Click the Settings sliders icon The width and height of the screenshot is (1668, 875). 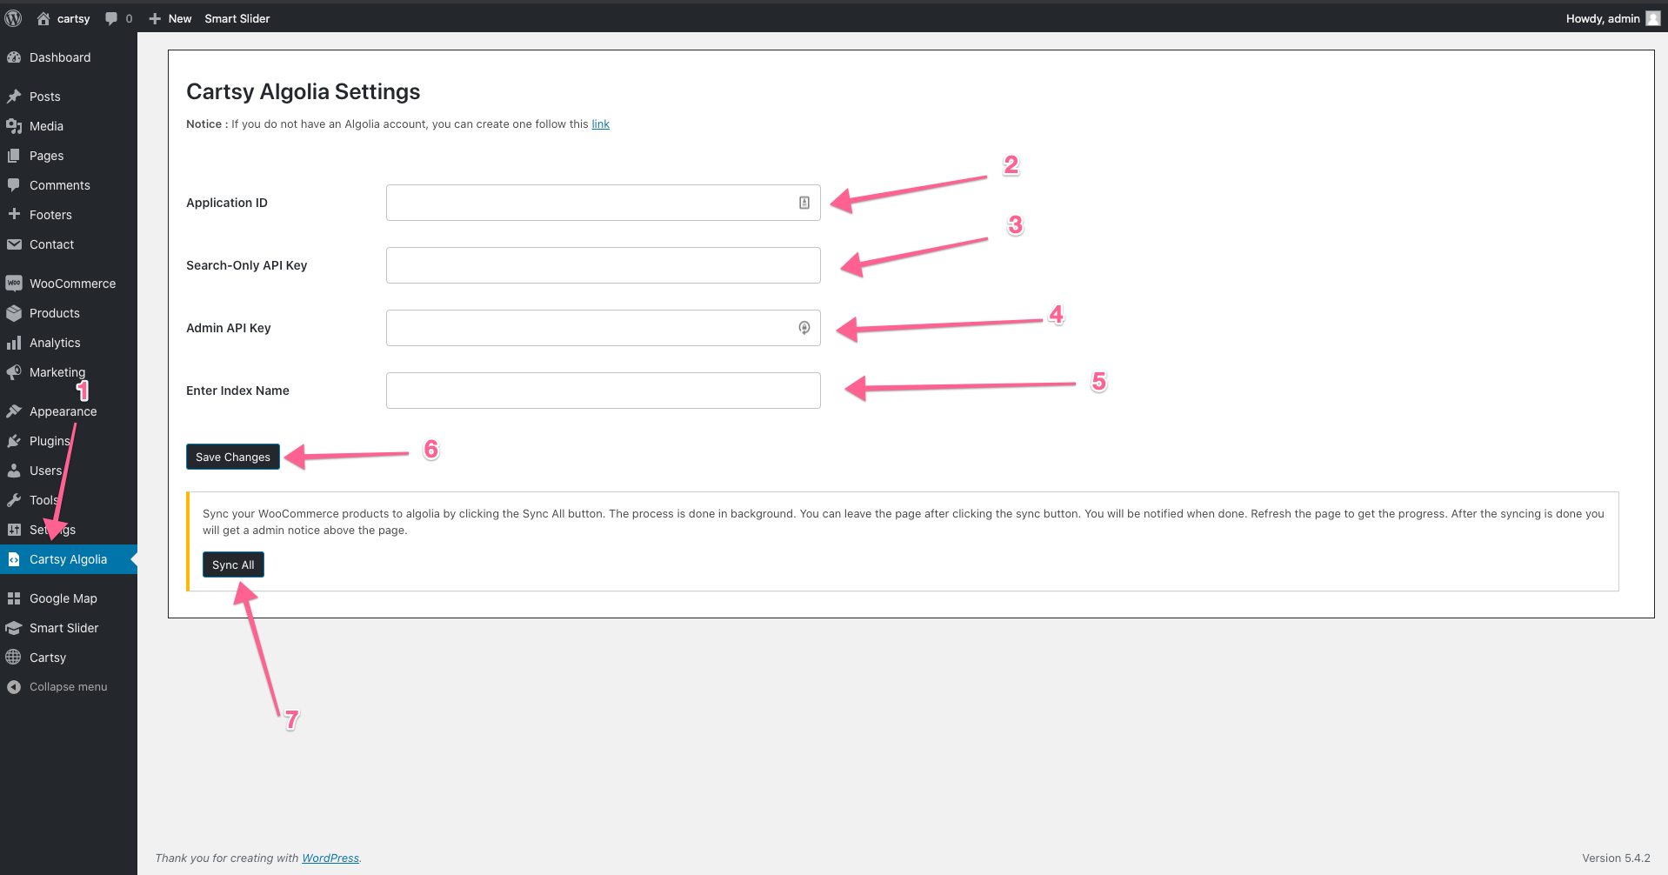click(x=14, y=530)
